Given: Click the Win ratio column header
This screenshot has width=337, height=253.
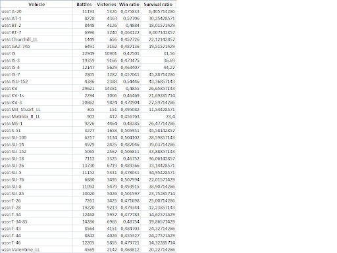Looking at the screenshot, I should point(129,4).
